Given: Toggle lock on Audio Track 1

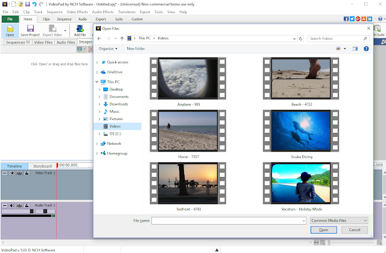Looking at the screenshot, I should pos(27,205).
